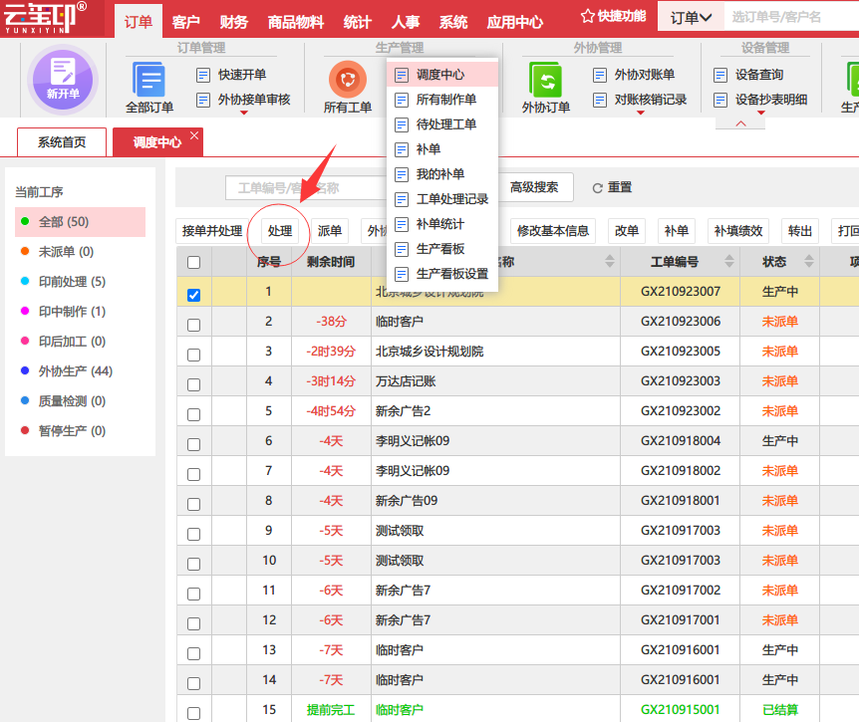The height and width of the screenshot is (722, 859).
Task: Check the checkbox for 新余广告09 row
Action: pyautogui.click(x=194, y=504)
